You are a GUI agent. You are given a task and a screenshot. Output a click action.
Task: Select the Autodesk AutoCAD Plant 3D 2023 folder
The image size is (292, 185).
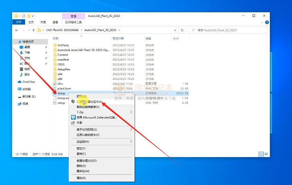pos(83,50)
